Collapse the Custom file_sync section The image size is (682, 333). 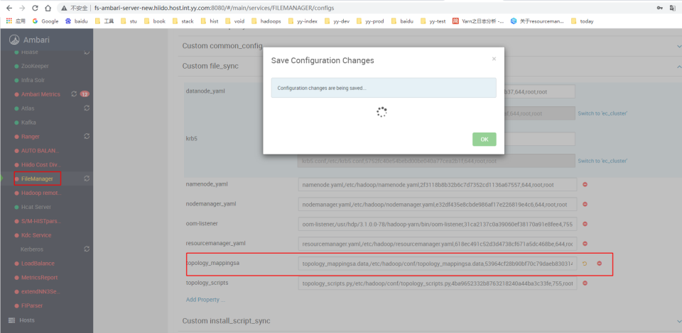678,66
